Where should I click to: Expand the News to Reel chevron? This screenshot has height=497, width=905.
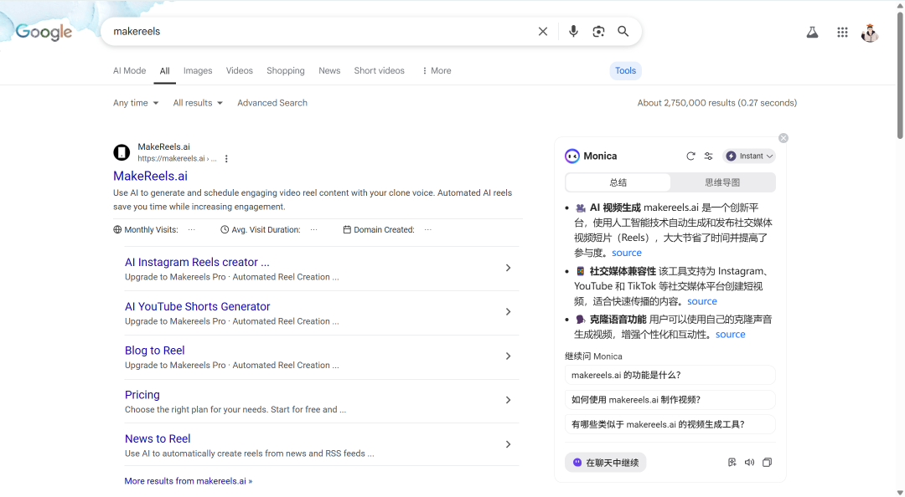[508, 444]
